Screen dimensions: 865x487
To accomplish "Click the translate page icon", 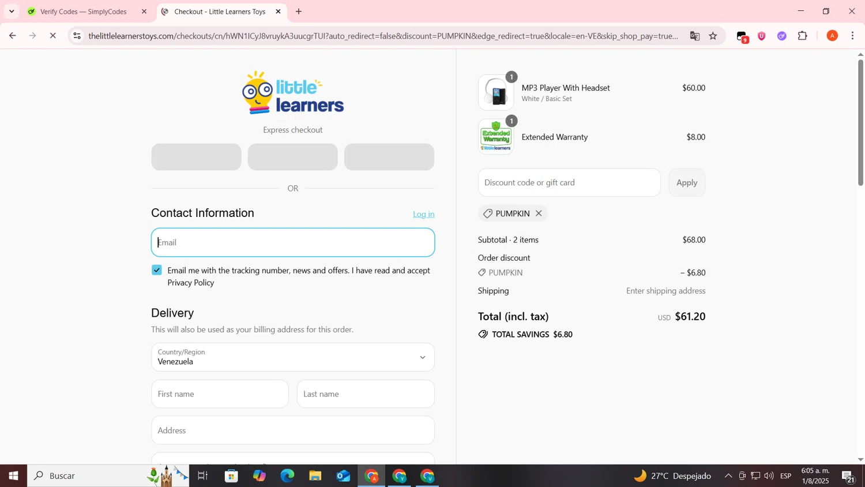I will click(695, 36).
